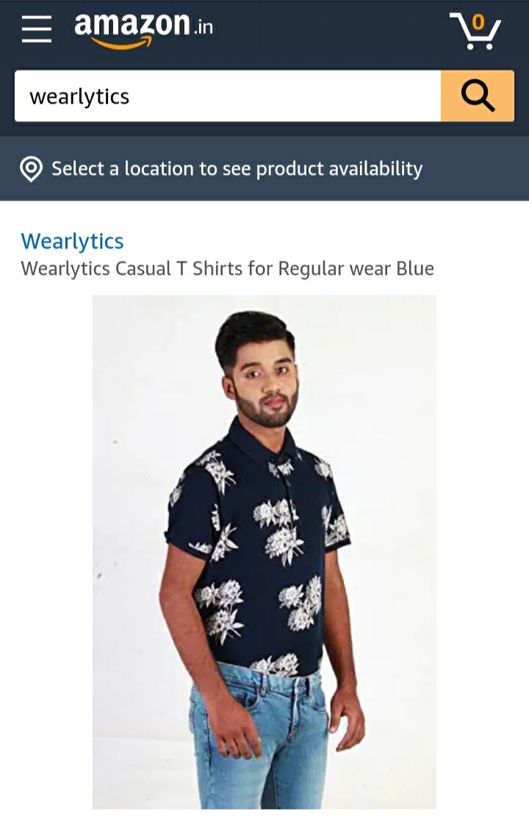
Task: Click the dark delivery location bar
Action: [264, 168]
